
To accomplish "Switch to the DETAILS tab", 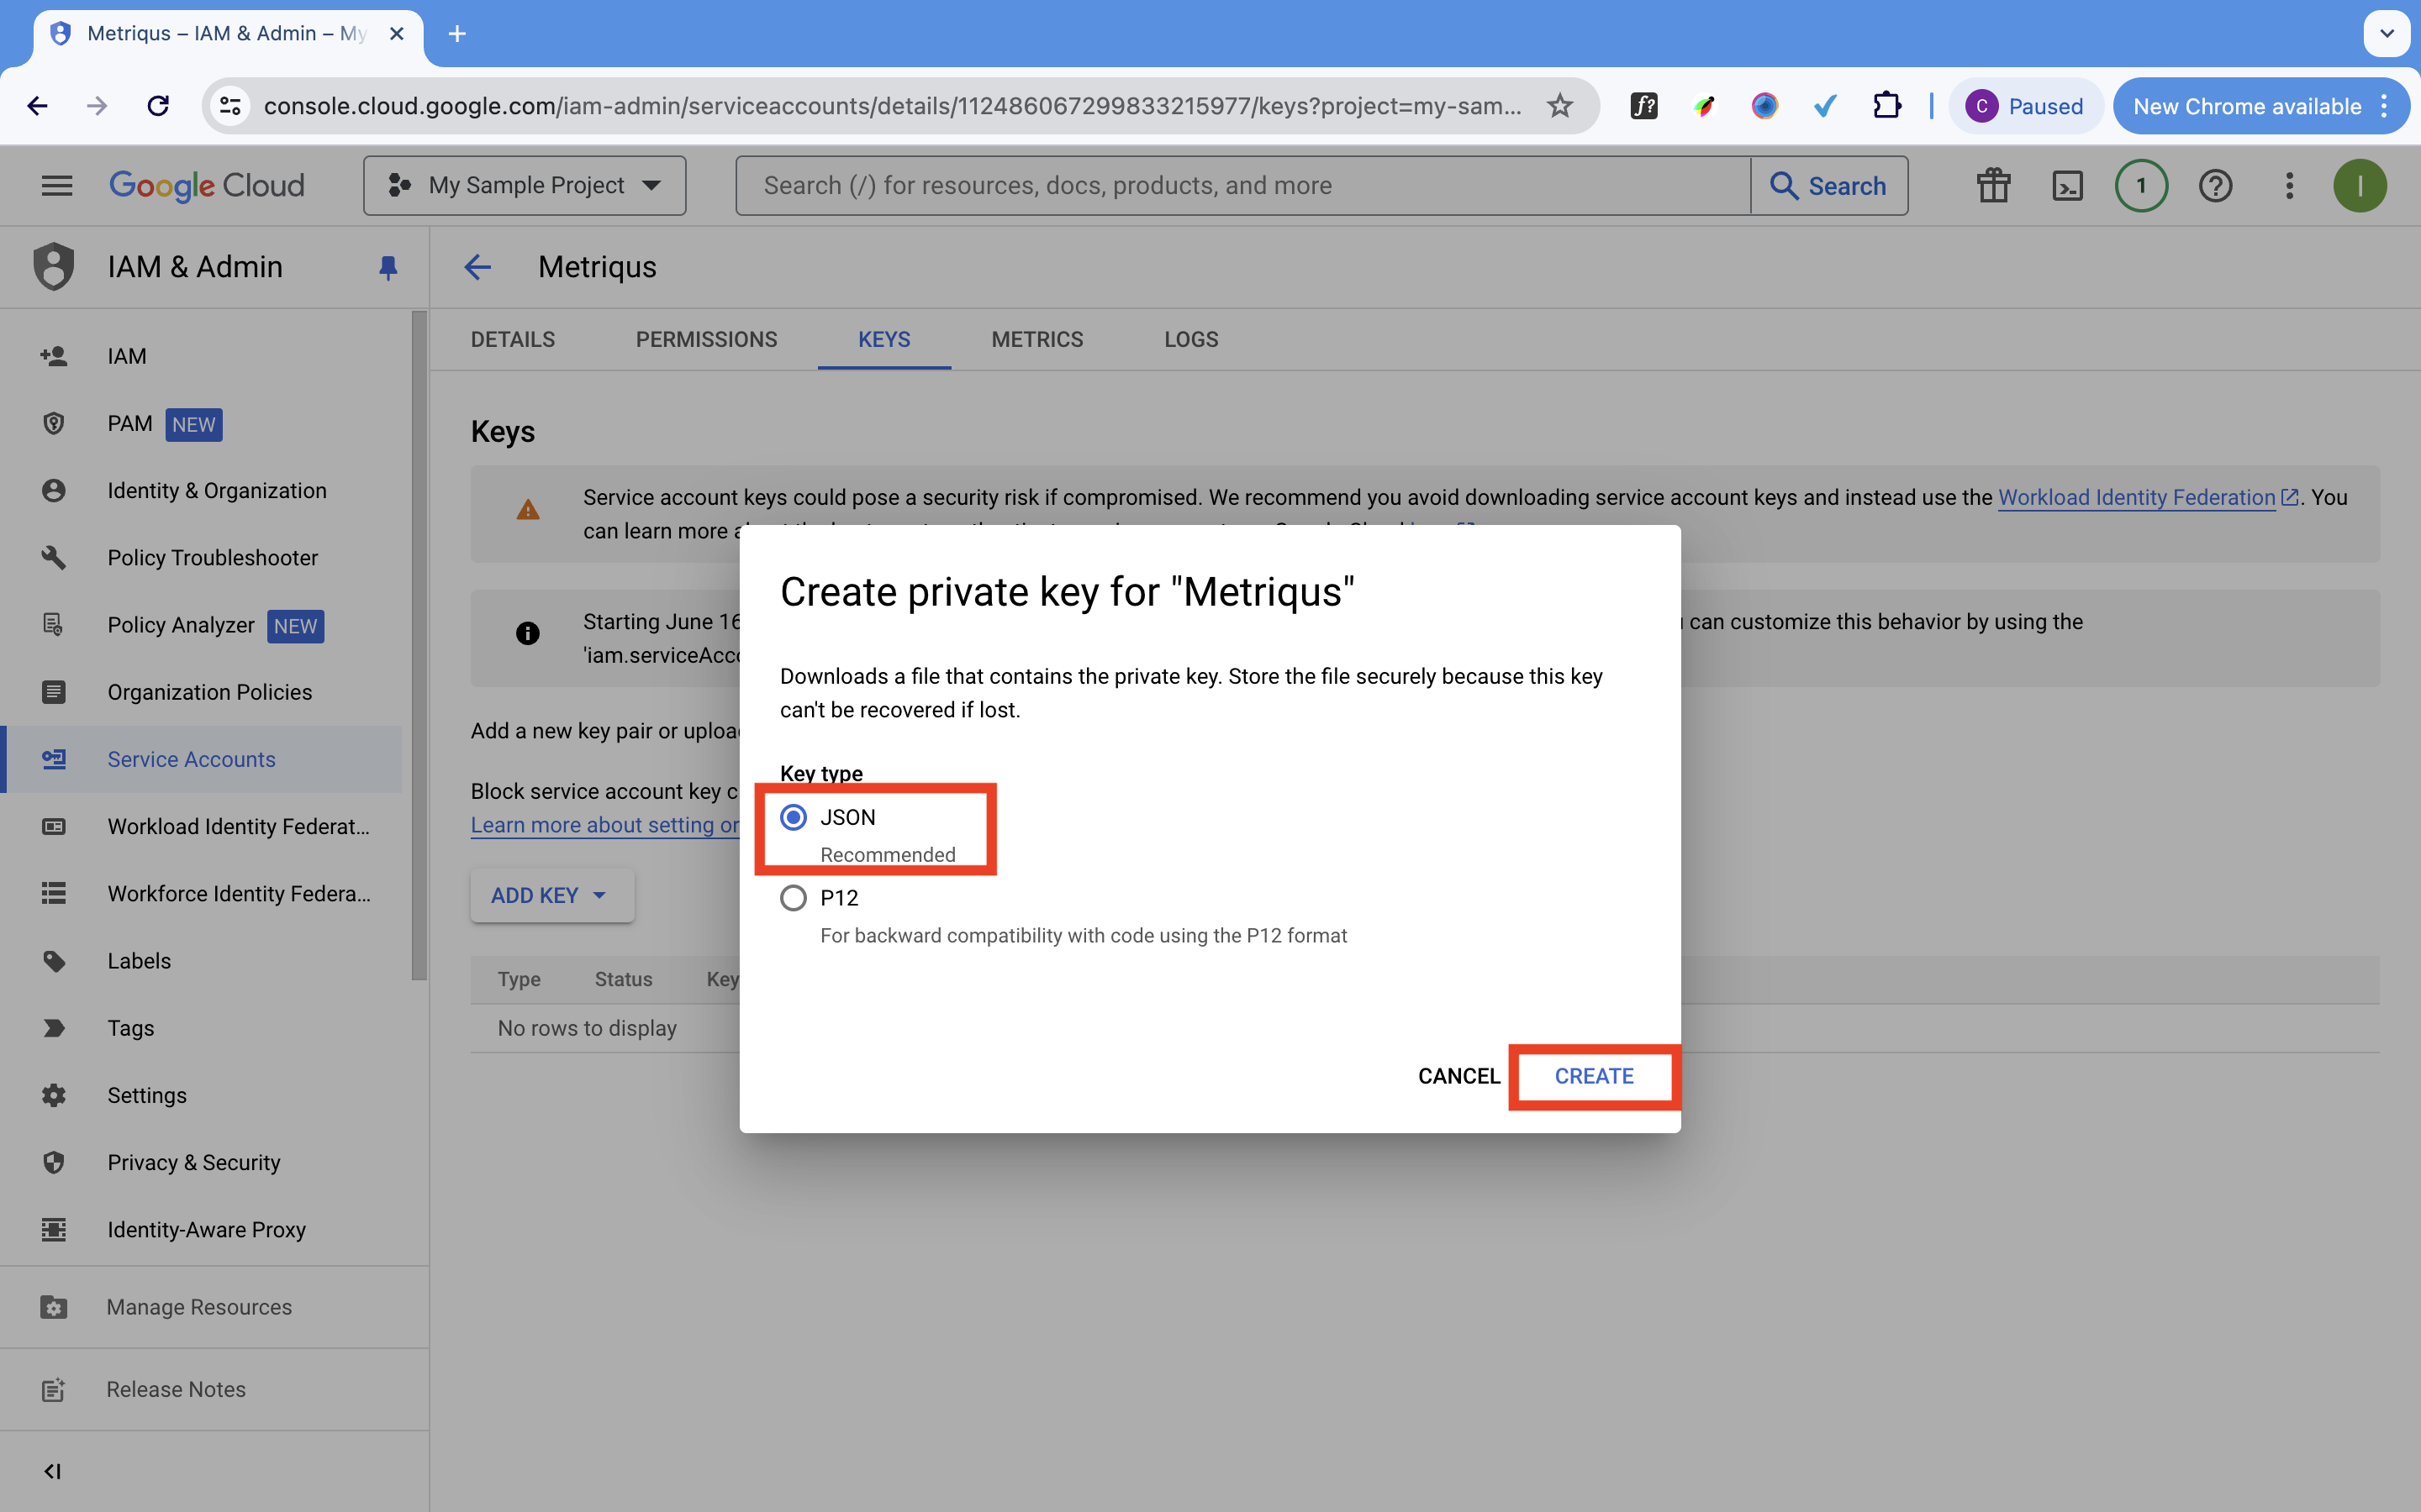I will tap(514, 339).
